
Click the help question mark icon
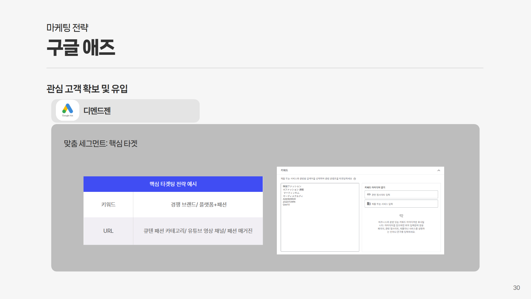point(355,179)
